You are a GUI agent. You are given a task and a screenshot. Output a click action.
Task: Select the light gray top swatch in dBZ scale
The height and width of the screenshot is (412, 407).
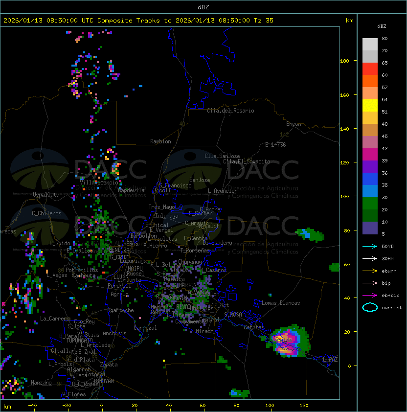click(x=370, y=44)
